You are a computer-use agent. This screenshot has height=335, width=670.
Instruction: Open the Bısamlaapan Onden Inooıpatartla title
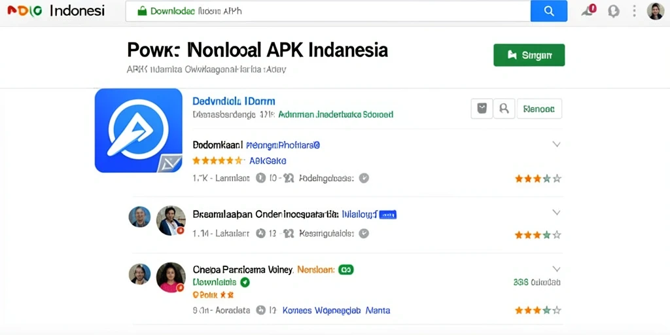(x=266, y=214)
